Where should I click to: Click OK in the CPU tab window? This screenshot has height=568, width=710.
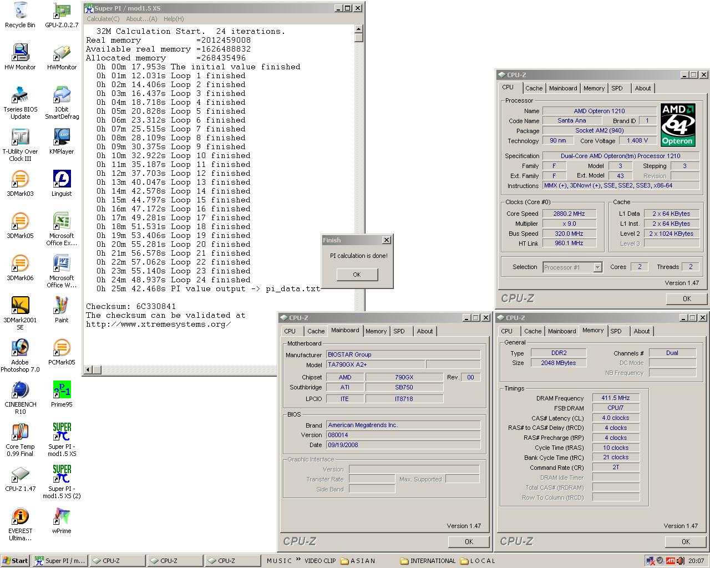(x=687, y=298)
